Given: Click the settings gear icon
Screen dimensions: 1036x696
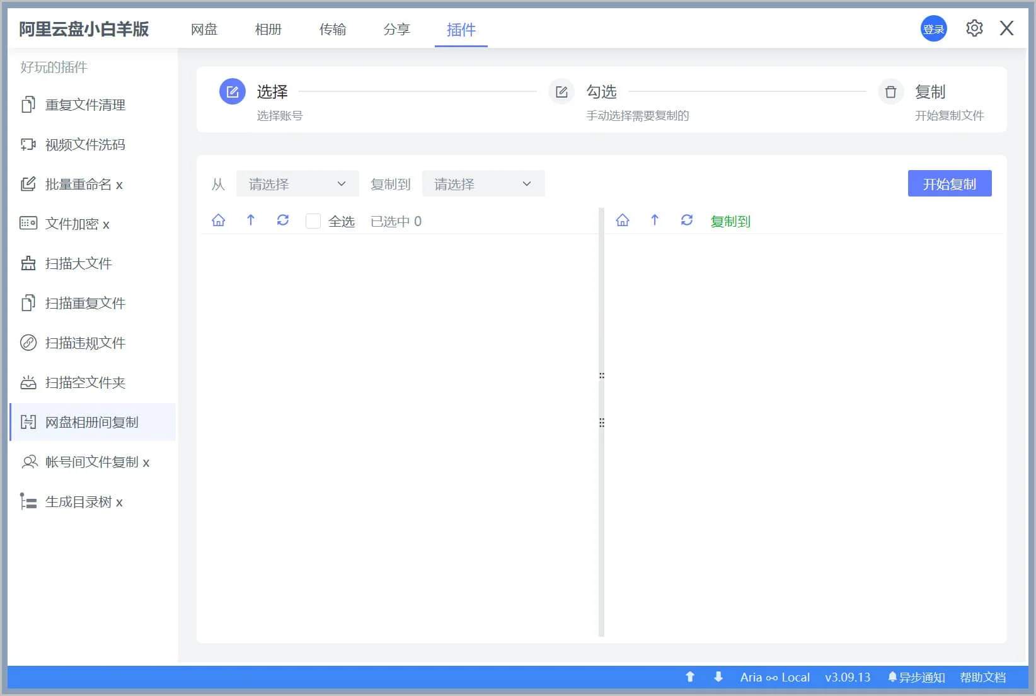Looking at the screenshot, I should [x=974, y=28].
